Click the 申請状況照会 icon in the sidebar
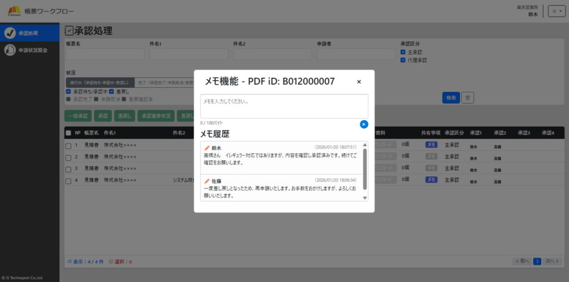This screenshot has width=569, height=282. click(x=9, y=50)
